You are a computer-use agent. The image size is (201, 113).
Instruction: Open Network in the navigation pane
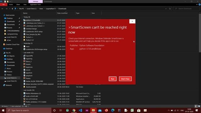(8, 85)
